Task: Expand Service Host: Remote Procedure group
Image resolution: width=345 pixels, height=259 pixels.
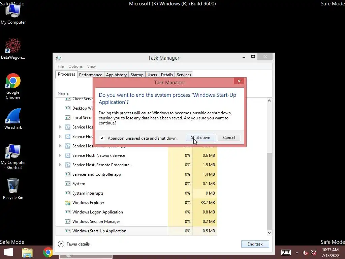Action: click(60, 165)
